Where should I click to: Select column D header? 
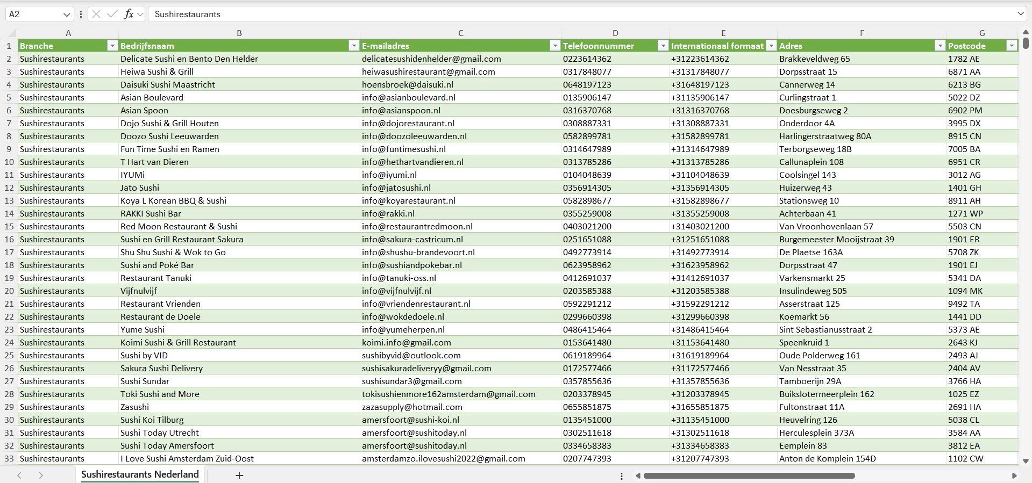tap(615, 33)
